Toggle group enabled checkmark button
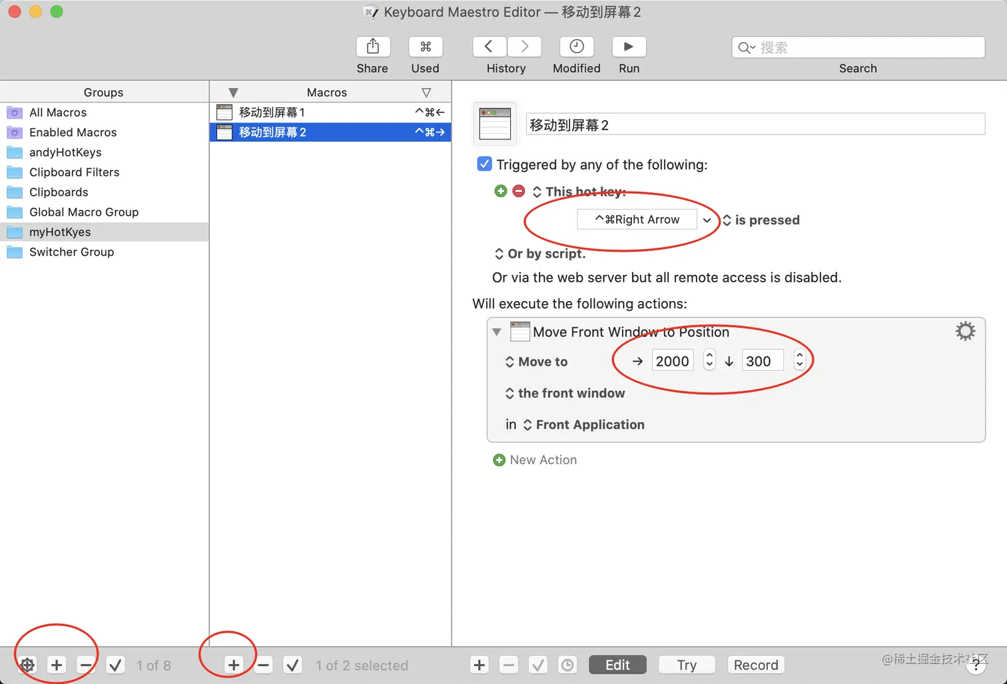 (x=115, y=665)
